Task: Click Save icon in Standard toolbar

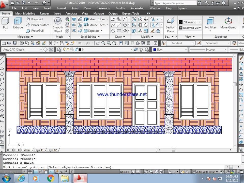Action: [x=15, y=43]
